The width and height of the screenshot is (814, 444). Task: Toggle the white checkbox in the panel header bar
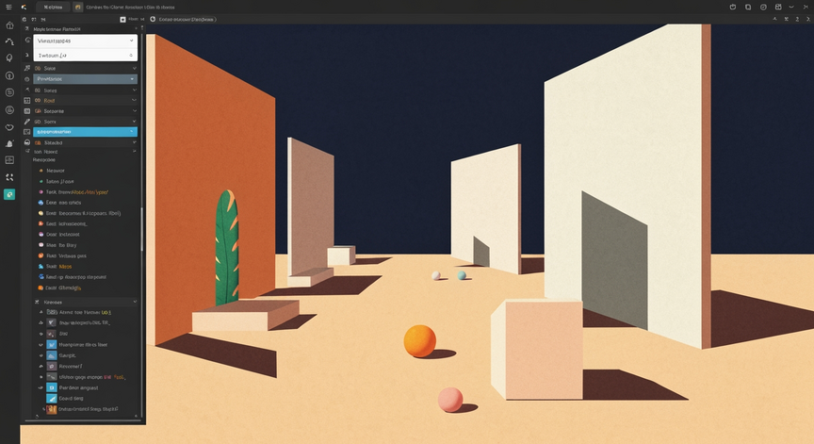coord(123,19)
